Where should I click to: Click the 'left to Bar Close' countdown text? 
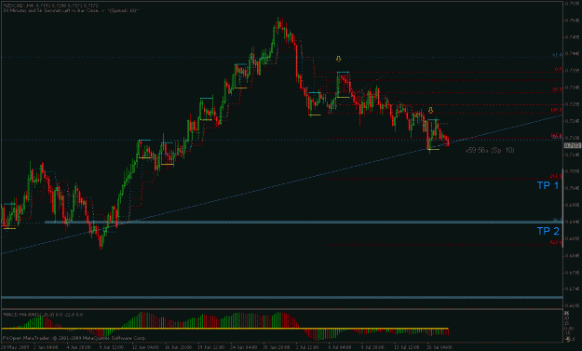click(71, 11)
